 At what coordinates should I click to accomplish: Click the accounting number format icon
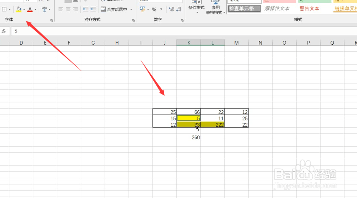coord(142,9)
